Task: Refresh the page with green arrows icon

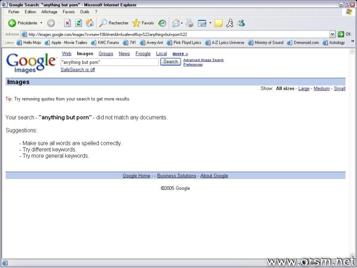Action: (79, 23)
